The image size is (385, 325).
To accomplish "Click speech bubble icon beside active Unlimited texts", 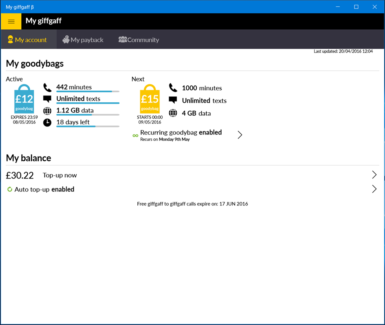I will point(47,99).
